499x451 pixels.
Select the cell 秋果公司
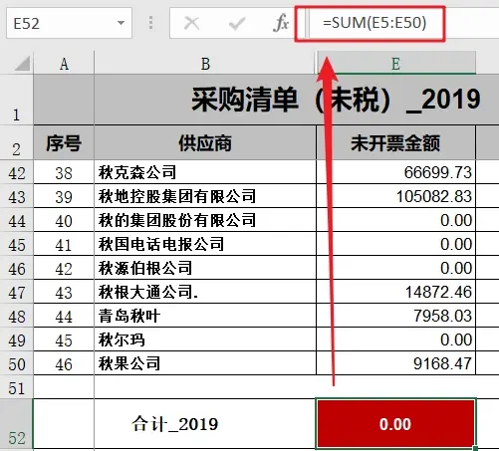coord(205,363)
